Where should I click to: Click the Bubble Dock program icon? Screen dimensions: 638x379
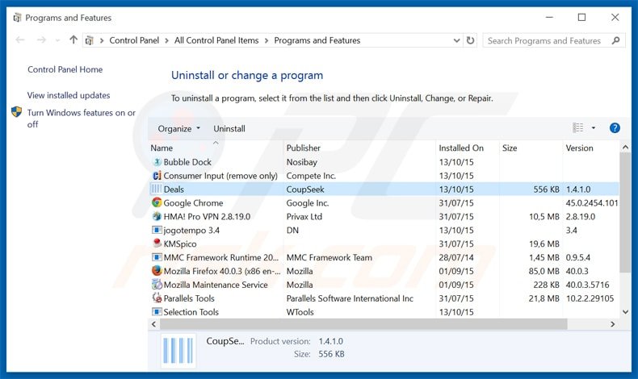pyautogui.click(x=157, y=161)
